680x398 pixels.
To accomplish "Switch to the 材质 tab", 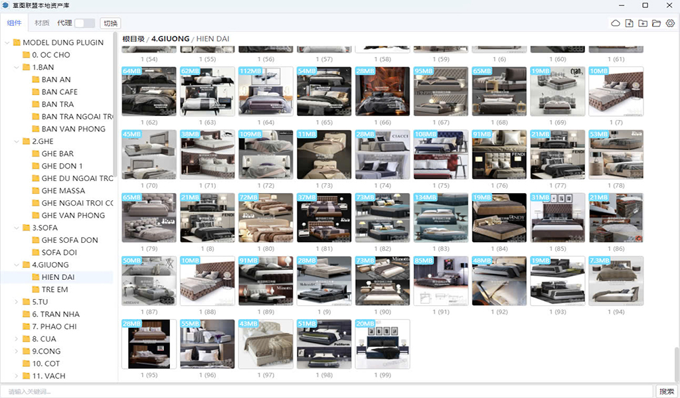I will click(42, 23).
